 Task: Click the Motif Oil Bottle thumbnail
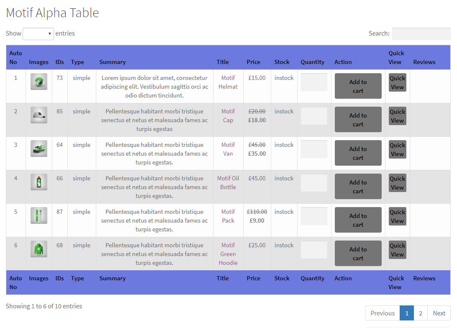(39, 182)
